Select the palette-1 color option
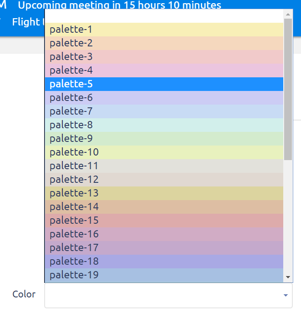Image resolution: width=301 pixels, height=317 pixels. coord(164,30)
